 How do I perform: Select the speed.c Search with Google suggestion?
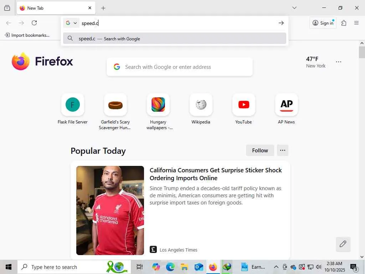point(175,39)
